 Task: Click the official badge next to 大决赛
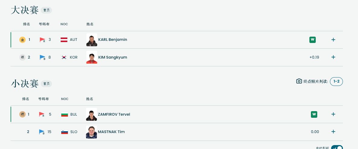pyautogui.click(x=46, y=10)
